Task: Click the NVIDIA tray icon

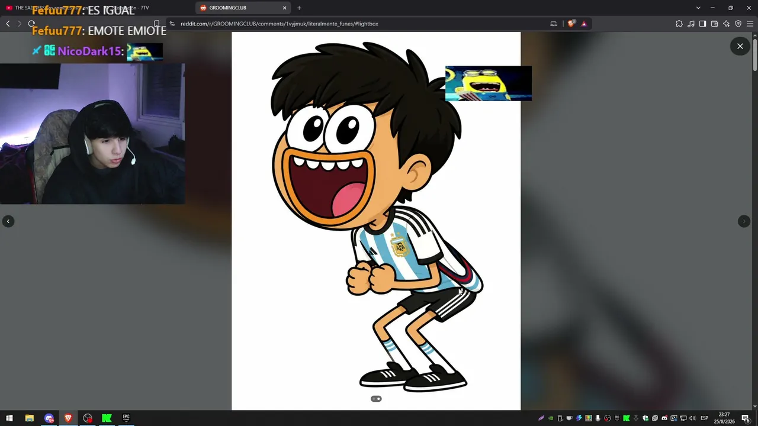Action: coord(550,418)
